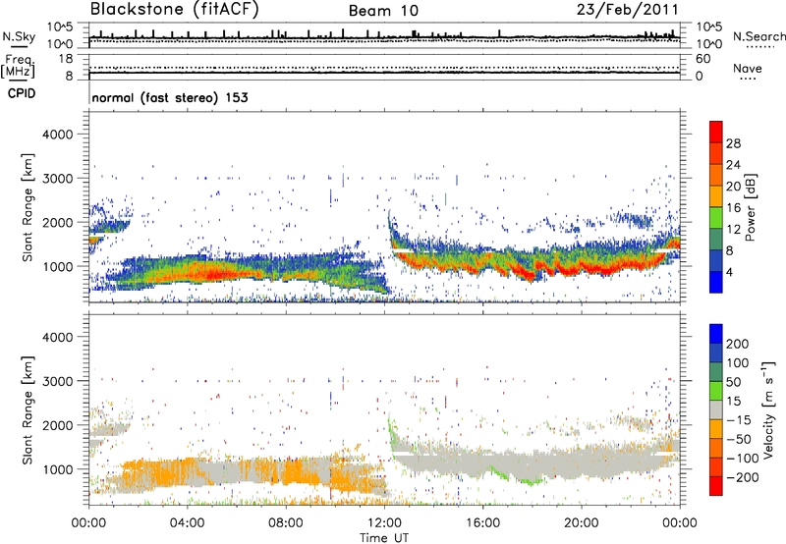Click the 'Velocity [m s⁻¹]' color bar title
Image resolution: width=786 pixels, height=544 pixels.
[x=768, y=409]
